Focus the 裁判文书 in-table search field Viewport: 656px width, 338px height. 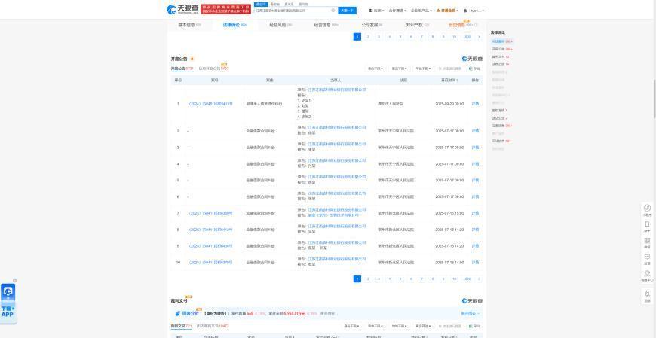pos(451,326)
